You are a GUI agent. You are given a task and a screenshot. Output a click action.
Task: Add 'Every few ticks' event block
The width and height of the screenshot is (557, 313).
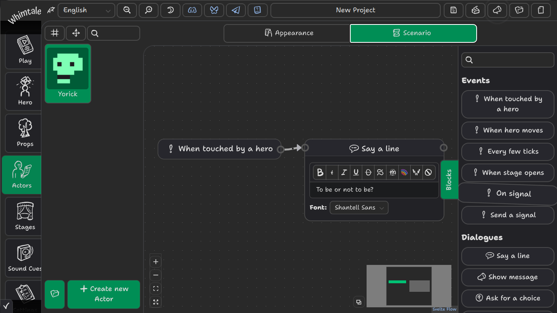click(x=508, y=152)
